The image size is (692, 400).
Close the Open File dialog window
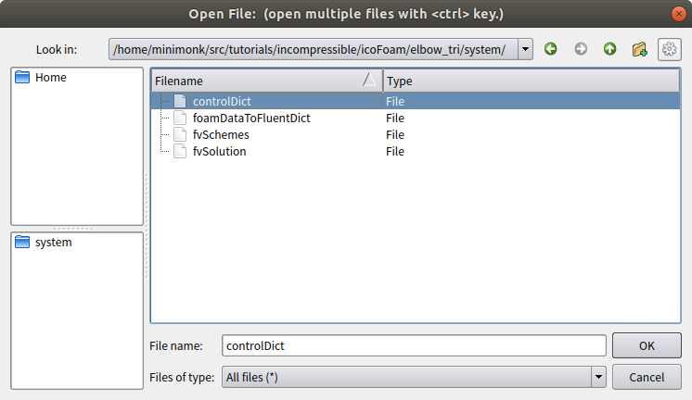pos(678,14)
